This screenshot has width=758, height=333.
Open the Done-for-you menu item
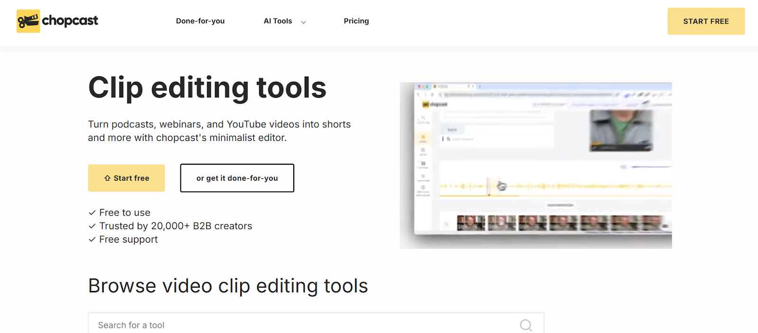click(200, 21)
